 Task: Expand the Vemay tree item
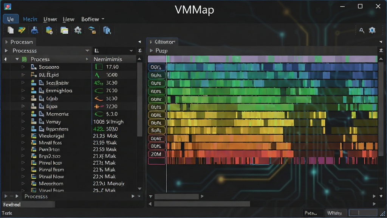pyautogui.click(x=23, y=121)
